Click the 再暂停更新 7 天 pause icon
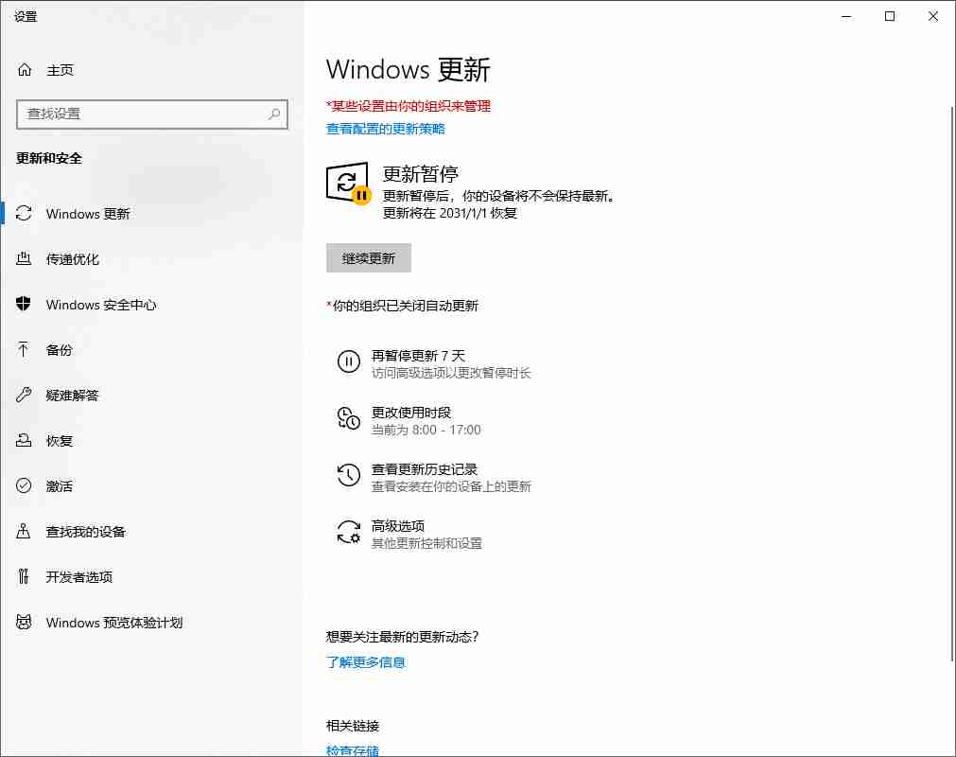 (349, 362)
